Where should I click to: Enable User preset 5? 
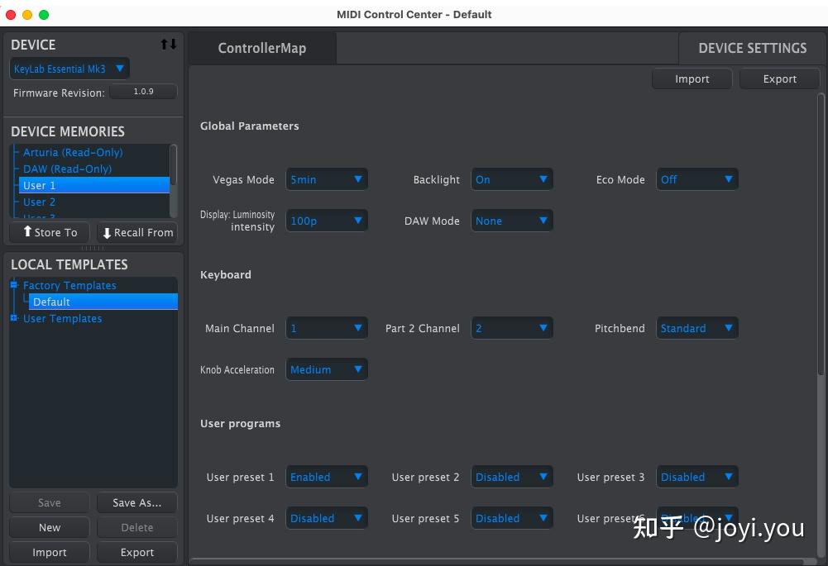(x=512, y=518)
